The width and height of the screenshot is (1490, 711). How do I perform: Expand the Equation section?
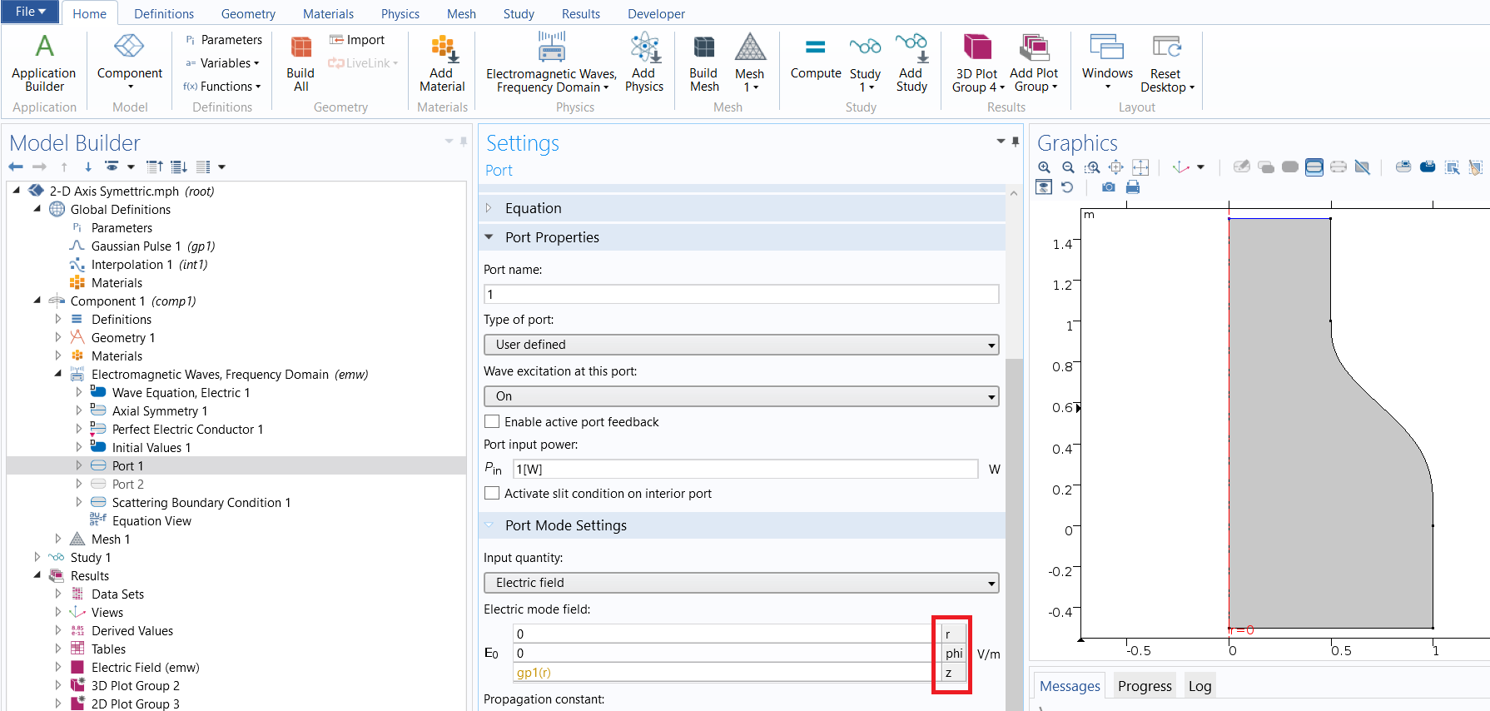point(533,208)
